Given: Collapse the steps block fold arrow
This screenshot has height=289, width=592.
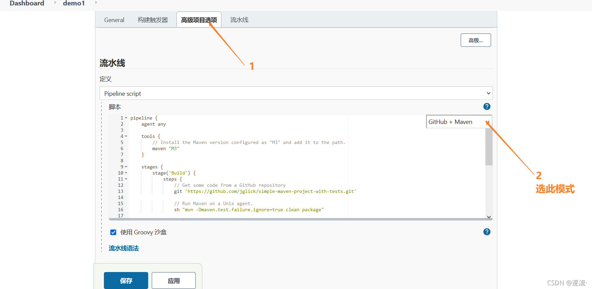Looking at the screenshot, I should pos(126,179).
